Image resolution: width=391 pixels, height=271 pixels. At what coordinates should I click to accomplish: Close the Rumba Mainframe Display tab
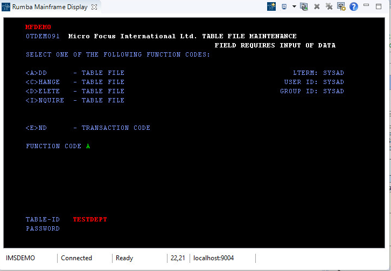94,7
